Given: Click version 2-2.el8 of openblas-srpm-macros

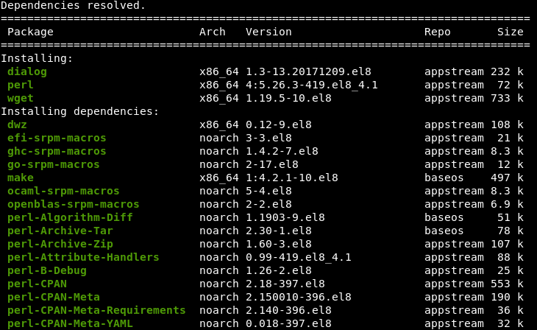Looking at the screenshot, I should [268, 205].
